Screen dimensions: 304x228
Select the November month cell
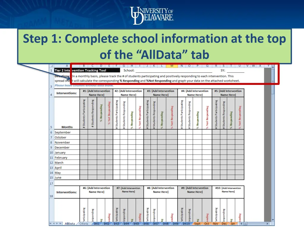67,142
